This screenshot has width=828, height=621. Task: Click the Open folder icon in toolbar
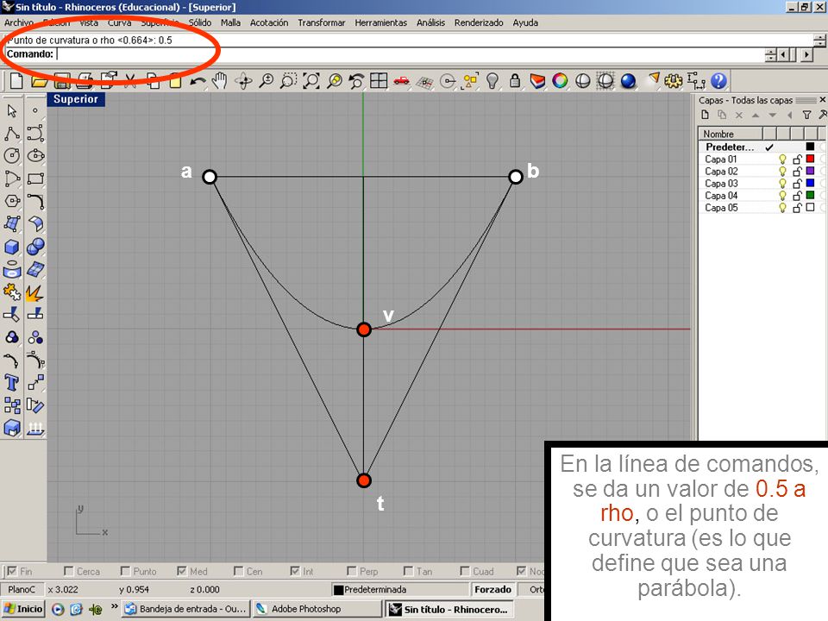coord(39,81)
